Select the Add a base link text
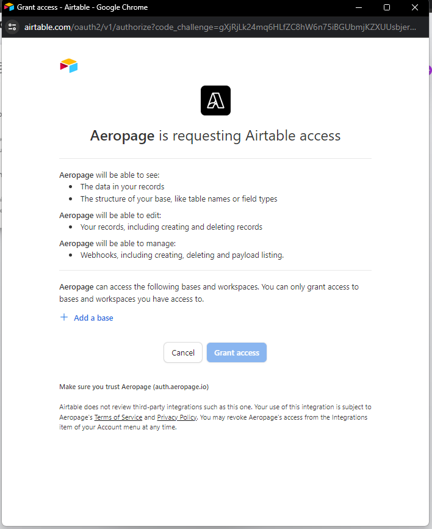The width and height of the screenshot is (432, 529). click(93, 318)
